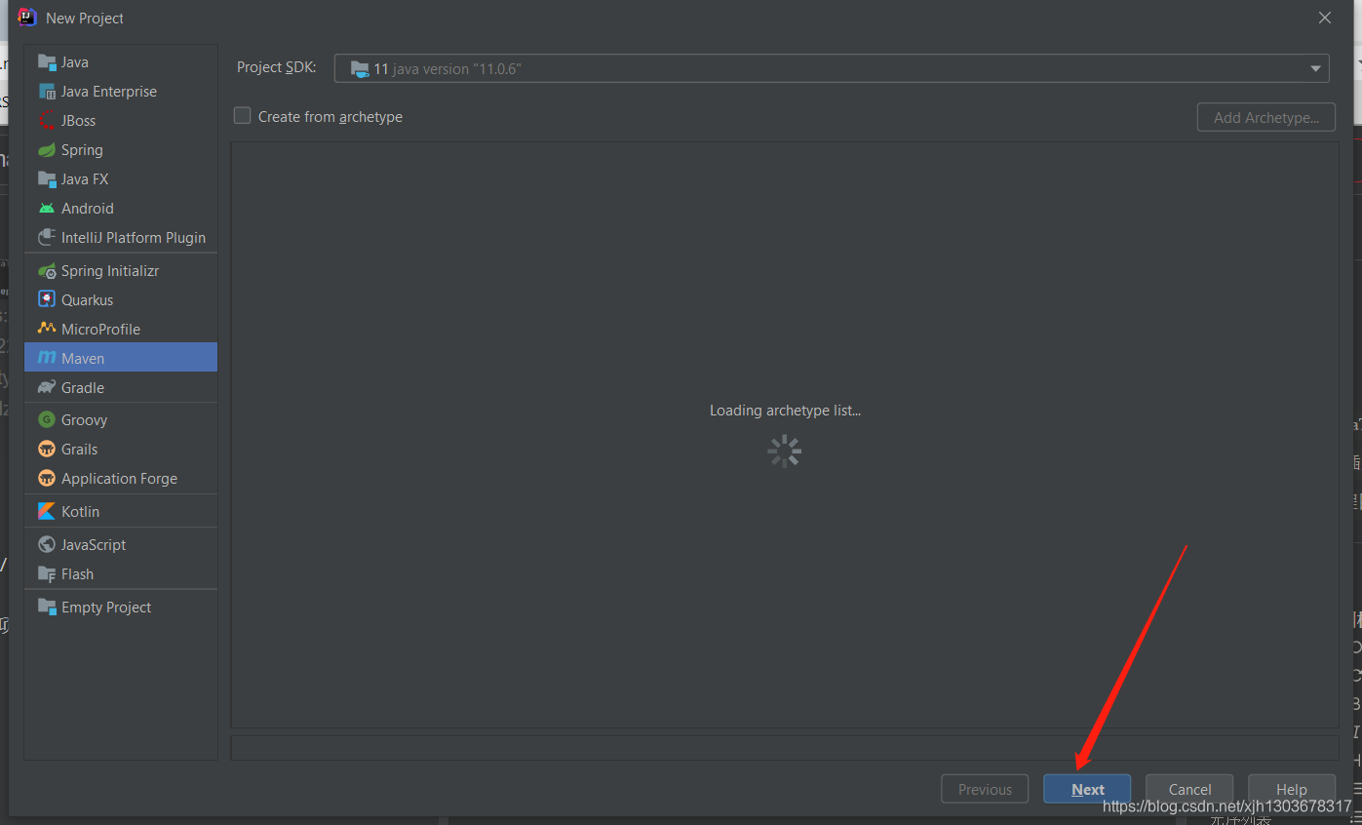Select Flash list item text

point(77,574)
